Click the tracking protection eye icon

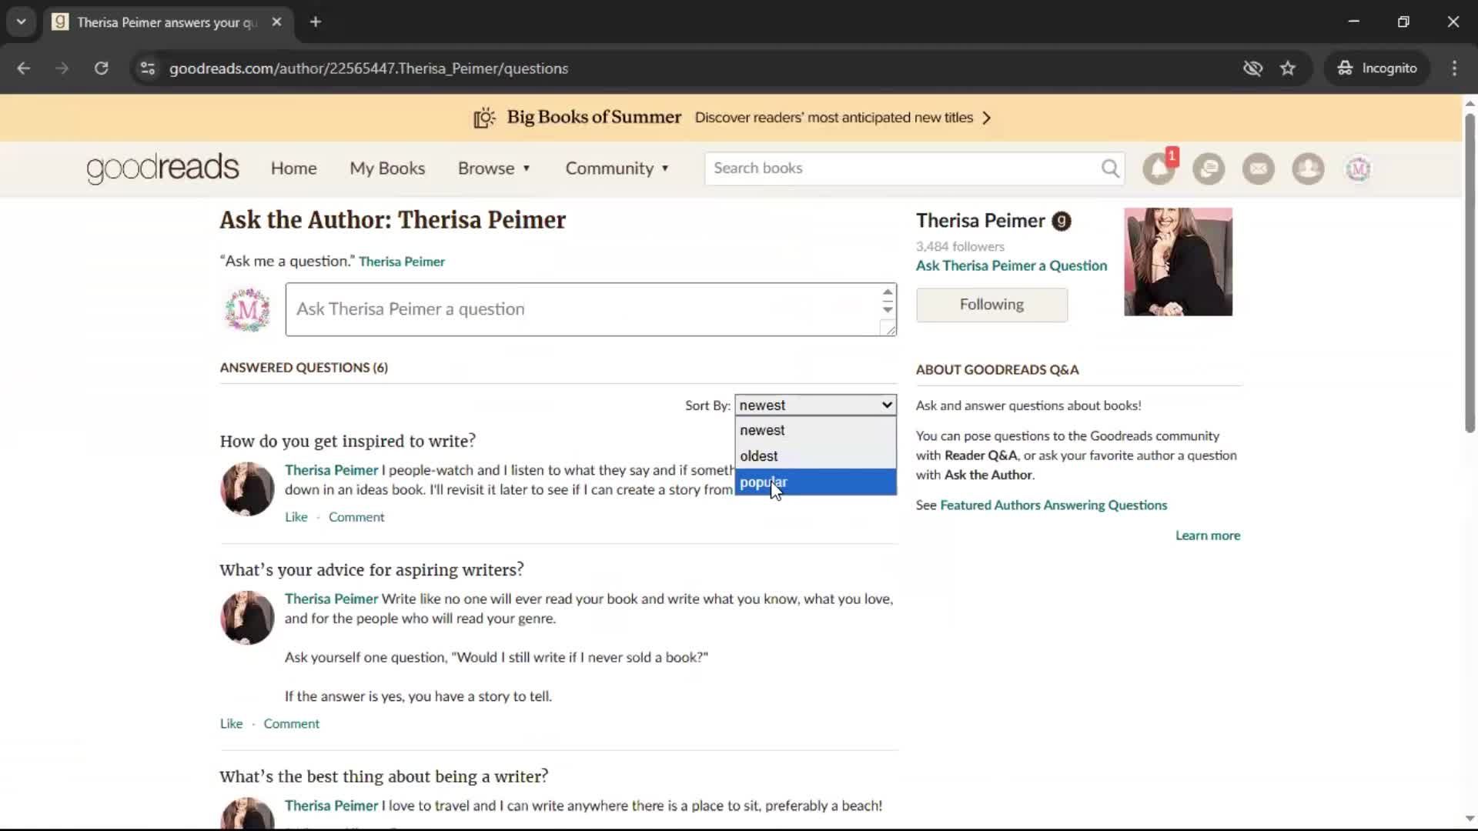1252,68
